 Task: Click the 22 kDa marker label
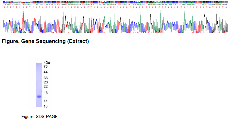[x=46, y=86]
